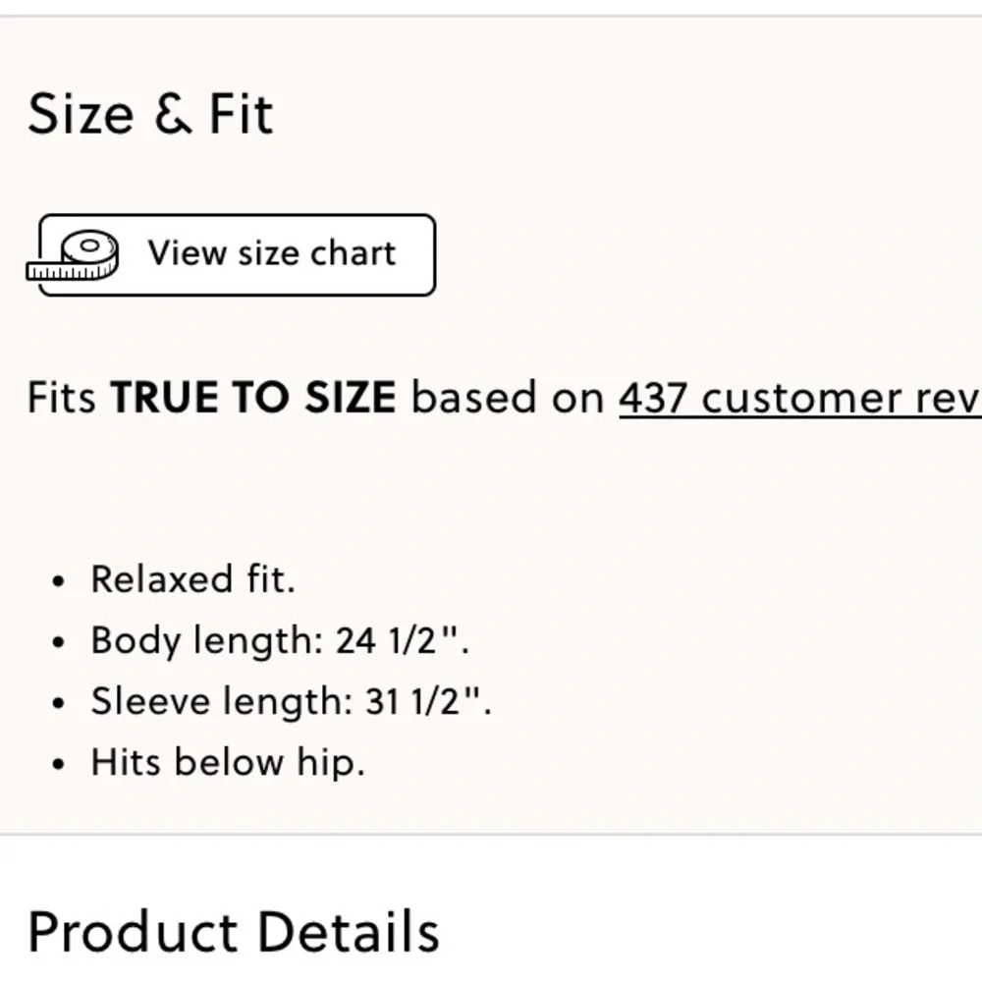The height and width of the screenshot is (982, 982).
Task: Click the Relaxed fit bullet text
Action: click(192, 579)
